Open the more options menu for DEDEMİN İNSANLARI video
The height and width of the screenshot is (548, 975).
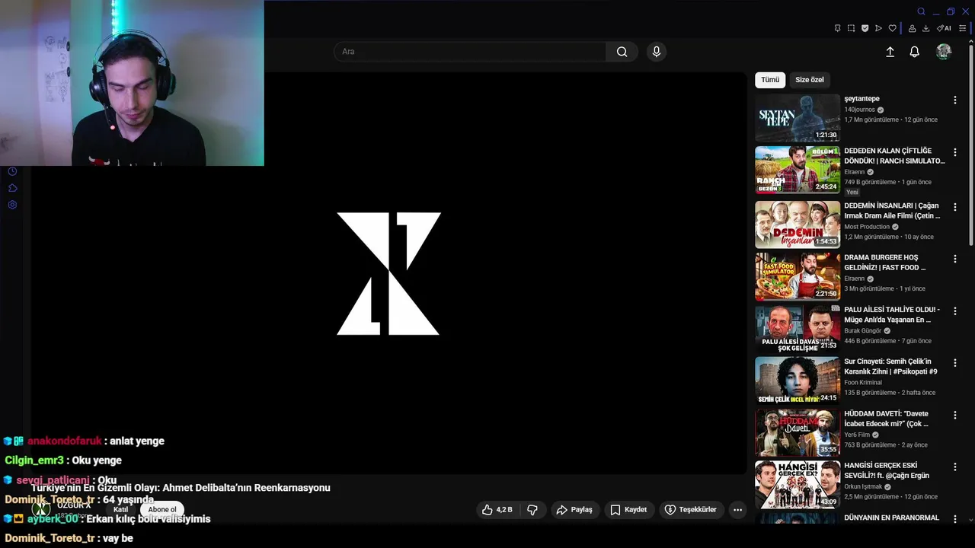[954, 206]
